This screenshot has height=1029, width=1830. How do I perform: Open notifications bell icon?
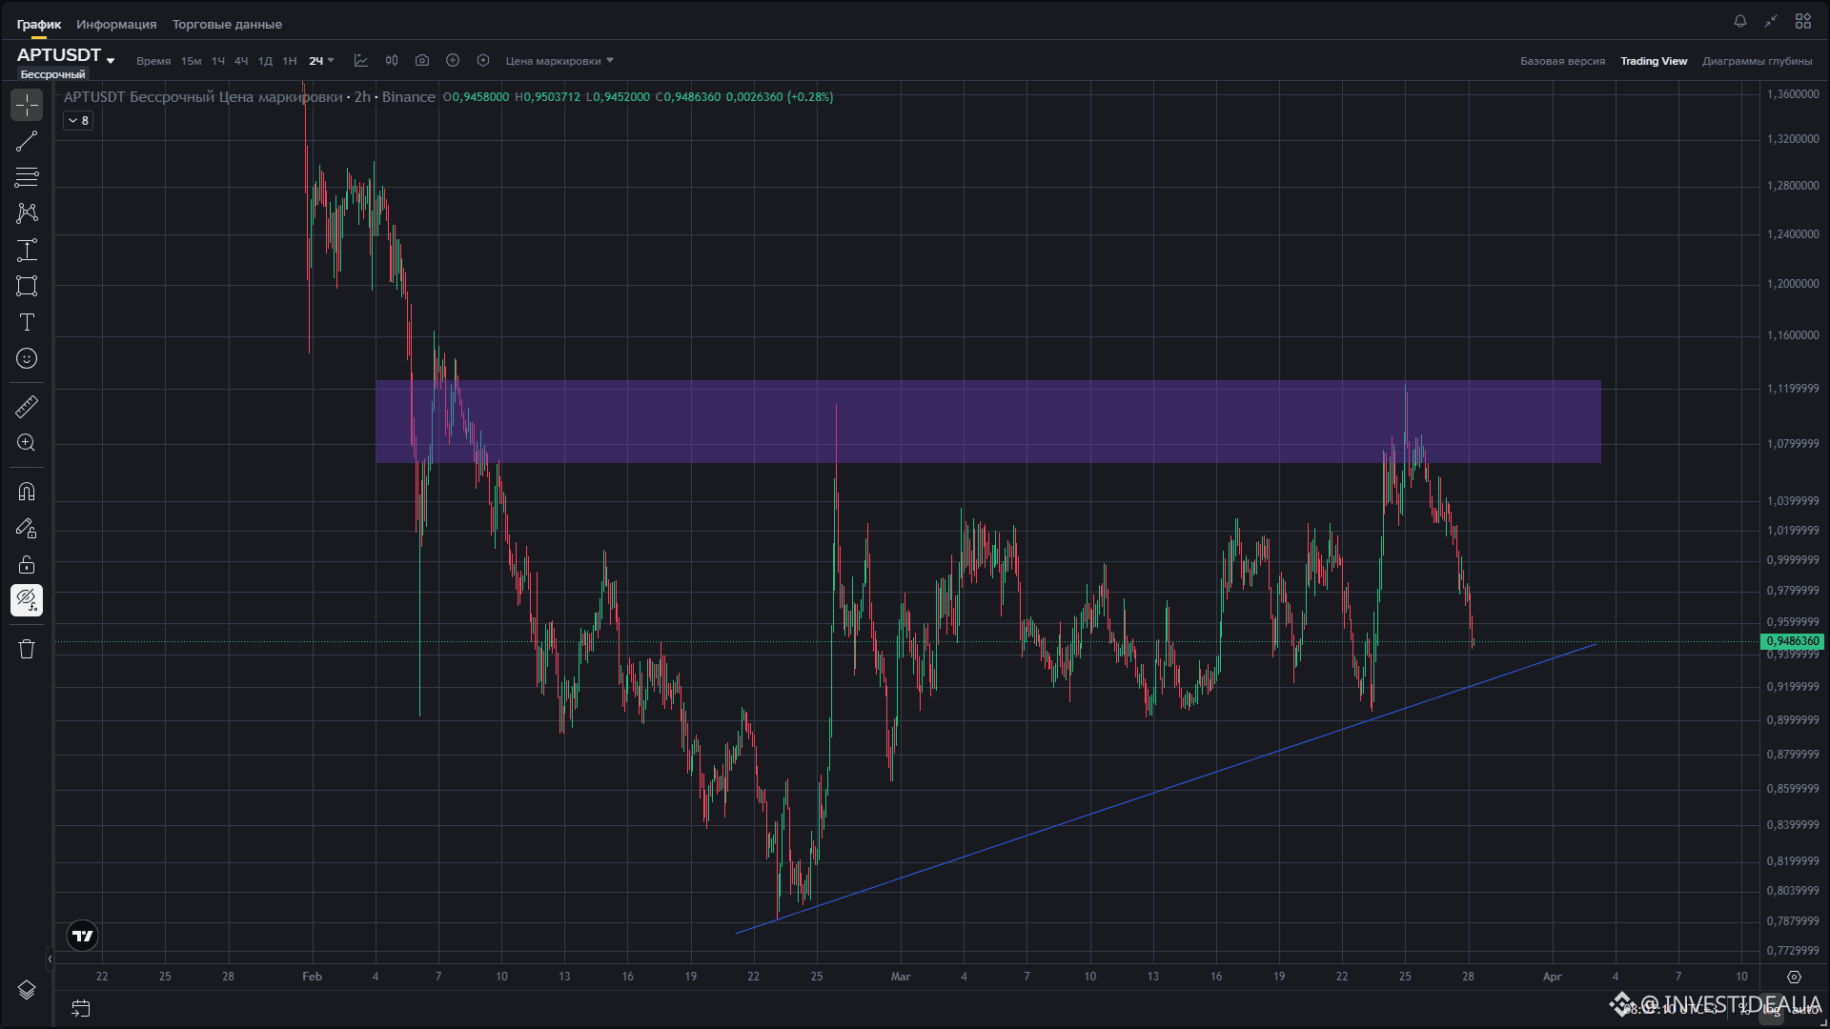(1740, 21)
